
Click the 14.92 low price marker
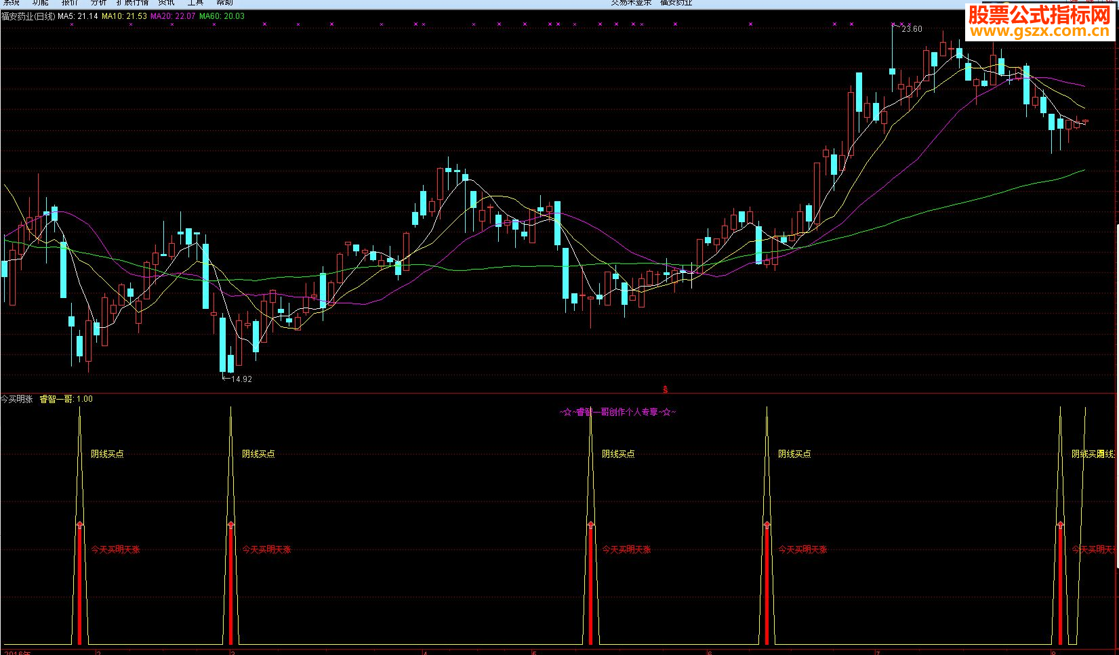pos(241,379)
